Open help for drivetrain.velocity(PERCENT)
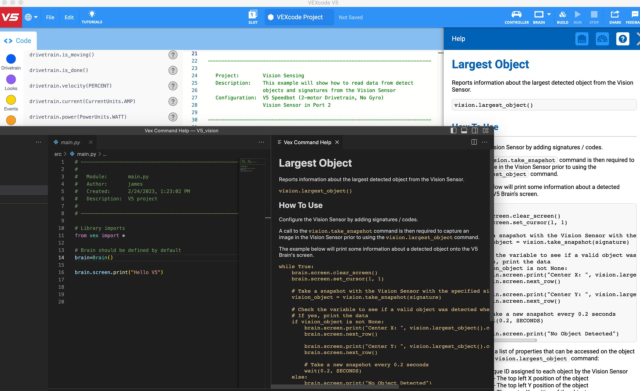This screenshot has height=391, width=640. (x=173, y=86)
